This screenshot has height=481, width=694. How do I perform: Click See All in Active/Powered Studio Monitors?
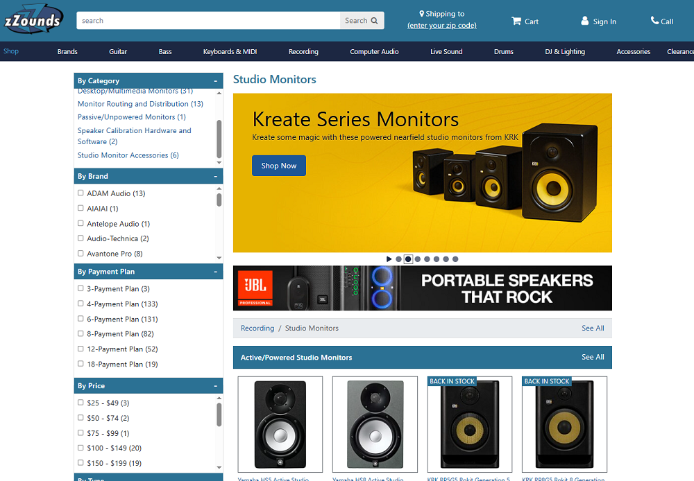[x=593, y=357]
